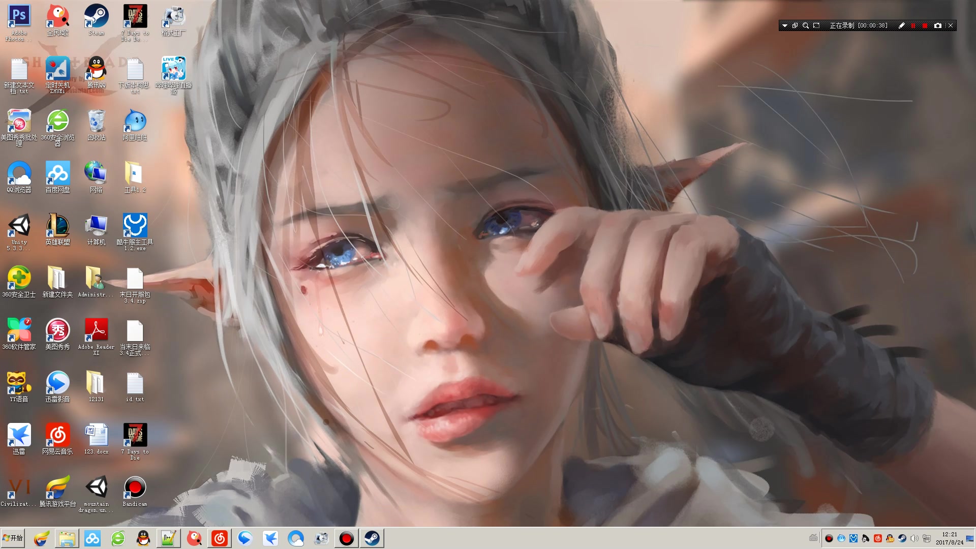
Task: Click the clock showing 12:21 in the tray
Action: click(x=949, y=538)
